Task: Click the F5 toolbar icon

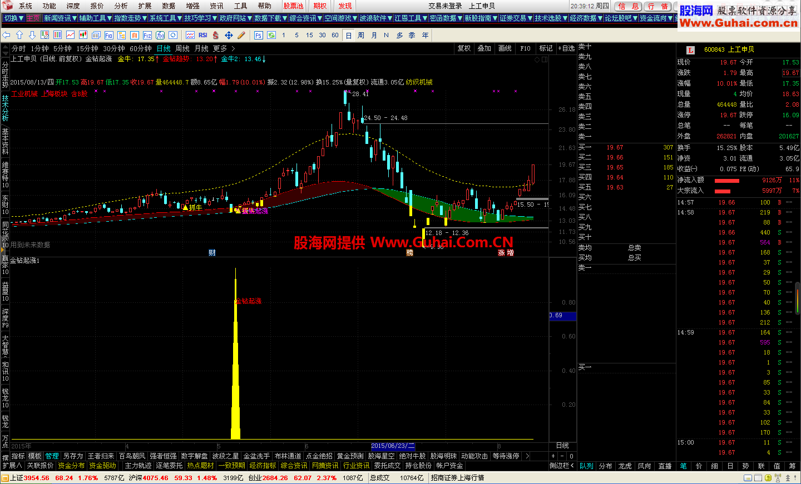Action: point(259,35)
